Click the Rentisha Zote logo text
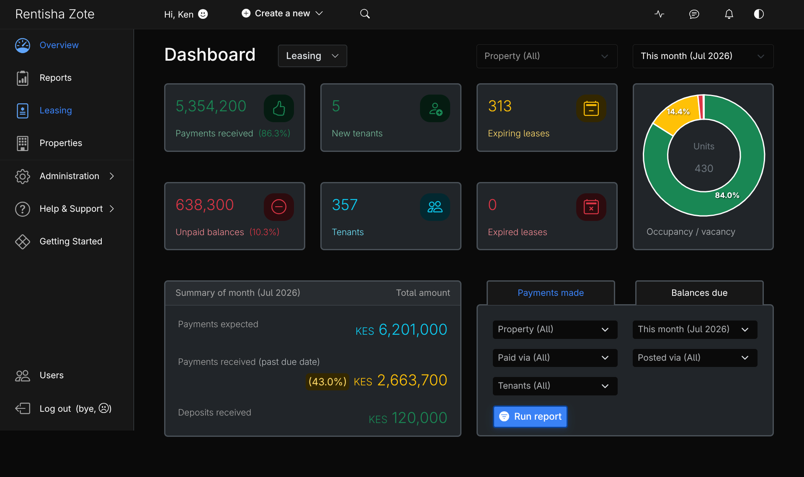 pos(55,14)
